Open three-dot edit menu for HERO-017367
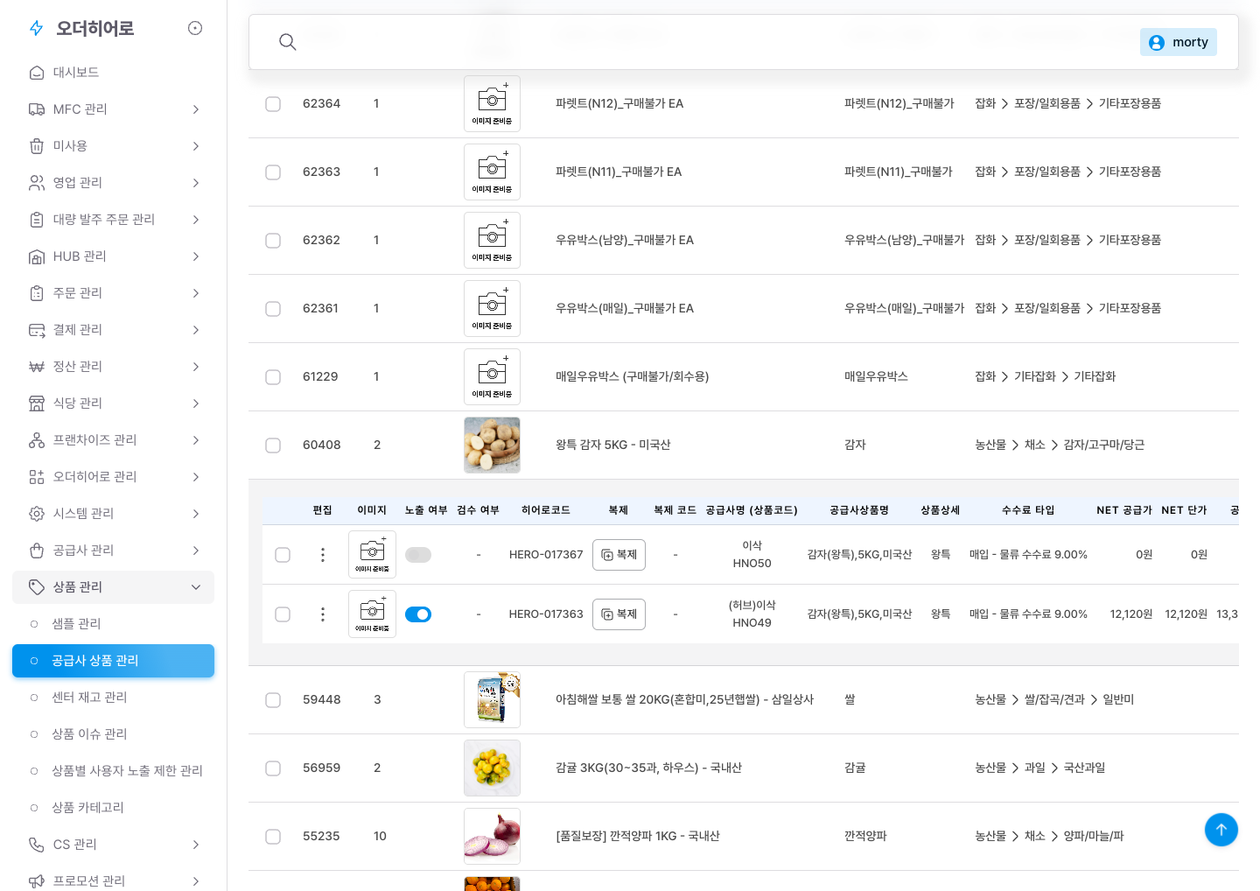This screenshot has width=1260, height=891. point(323,555)
